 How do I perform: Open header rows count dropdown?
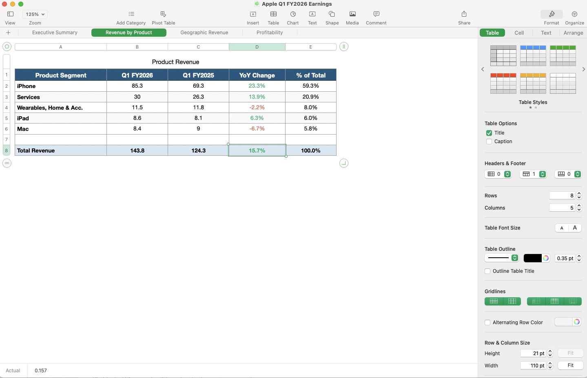click(533, 174)
